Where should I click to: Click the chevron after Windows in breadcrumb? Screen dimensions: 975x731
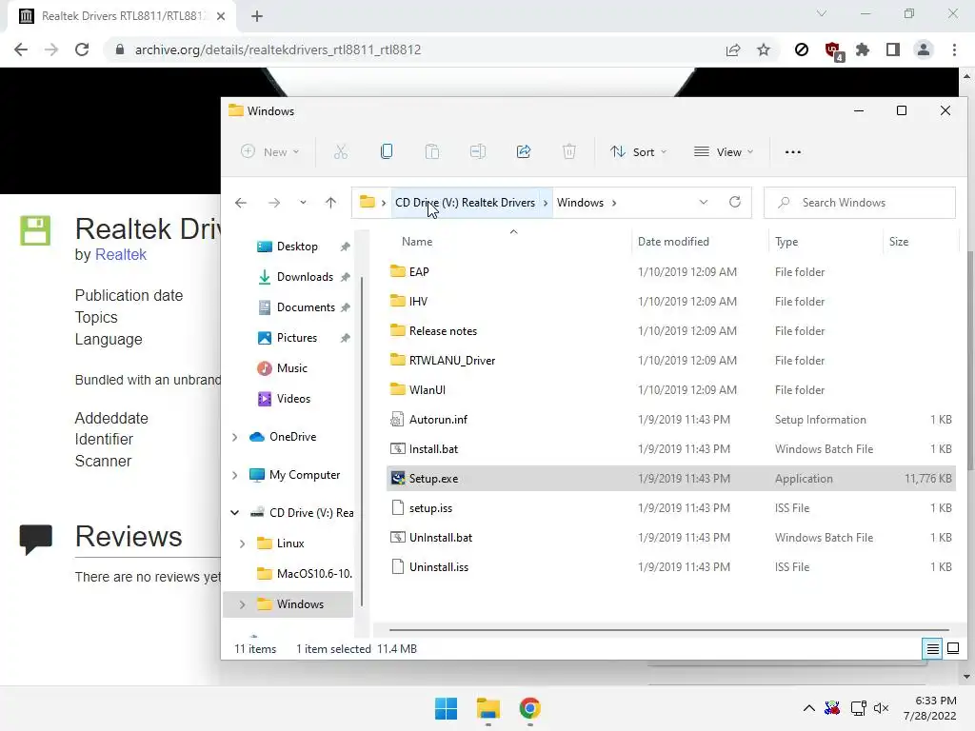click(614, 203)
